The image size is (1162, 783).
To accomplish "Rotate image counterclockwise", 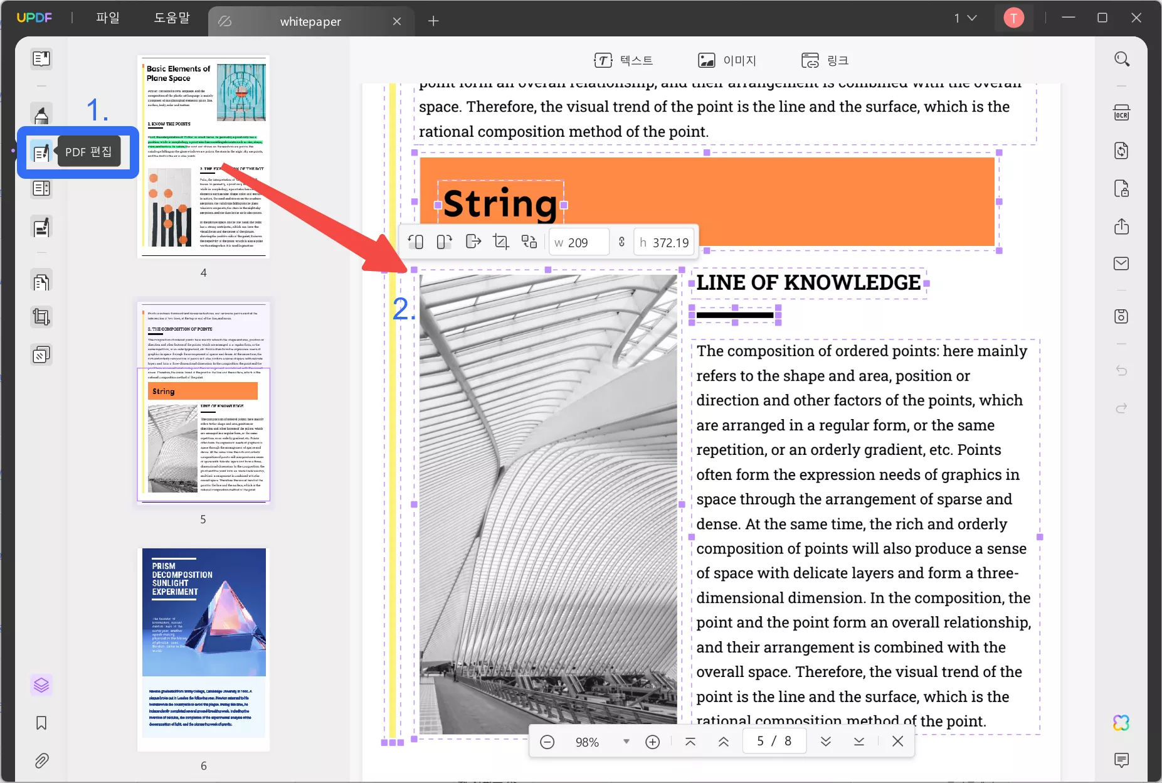I will 416,242.
